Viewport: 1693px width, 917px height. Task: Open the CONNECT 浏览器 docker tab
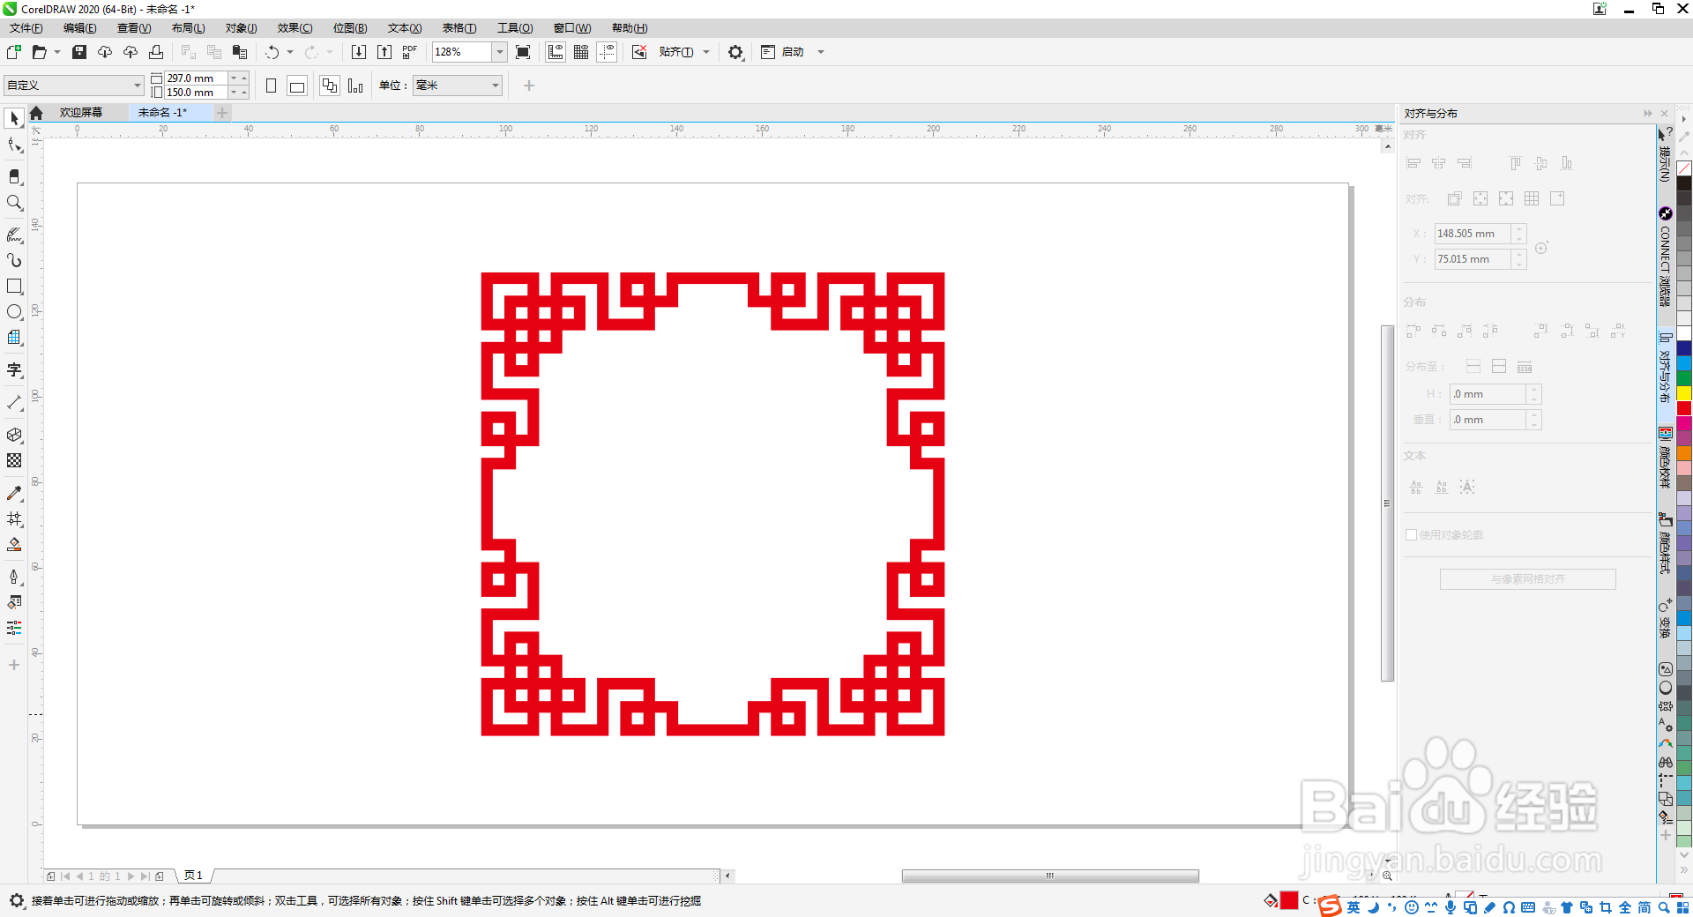pyautogui.click(x=1665, y=257)
